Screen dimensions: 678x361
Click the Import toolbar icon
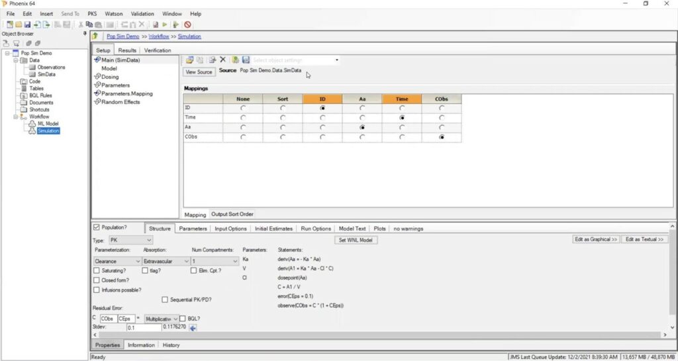pyautogui.click(x=38, y=25)
